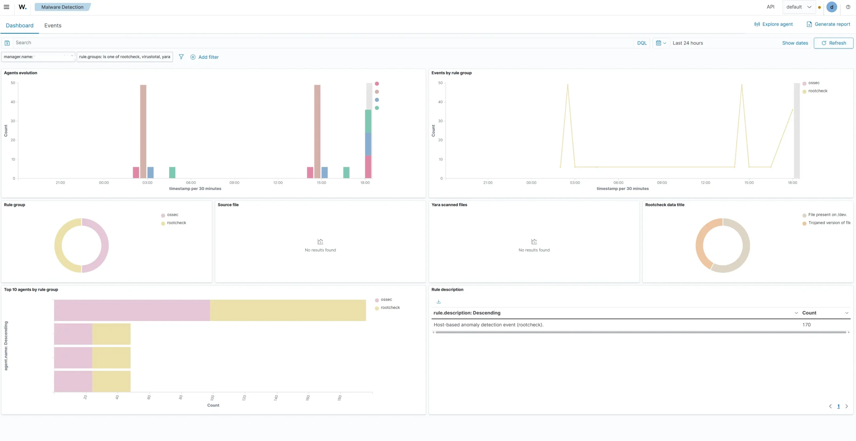856x441 pixels.
Task: Open Generate report link
Action: pyautogui.click(x=828, y=24)
